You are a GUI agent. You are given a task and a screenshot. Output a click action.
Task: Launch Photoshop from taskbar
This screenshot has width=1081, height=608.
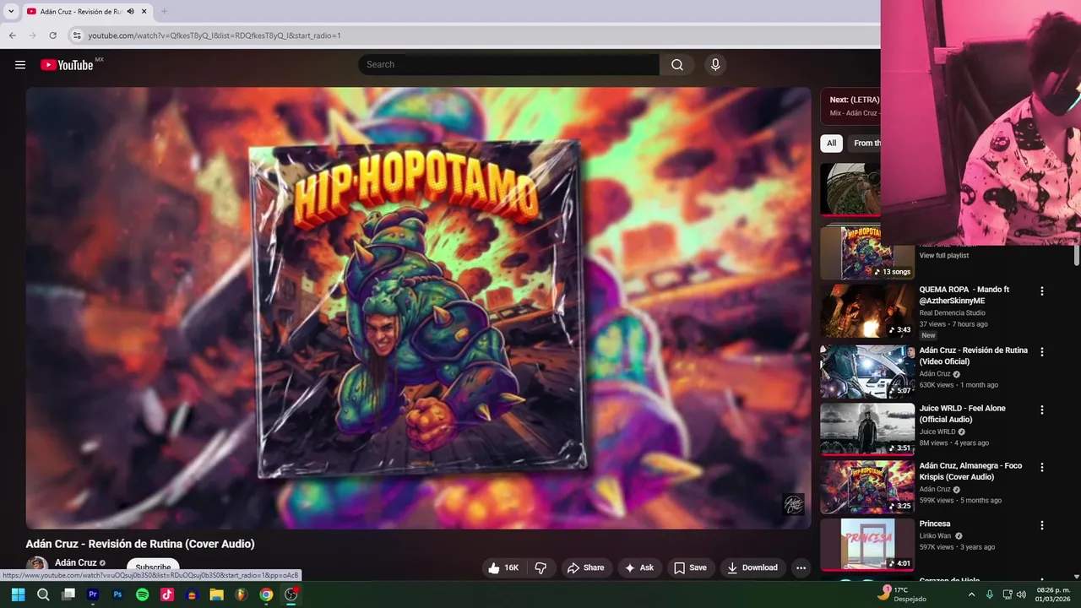[117, 594]
